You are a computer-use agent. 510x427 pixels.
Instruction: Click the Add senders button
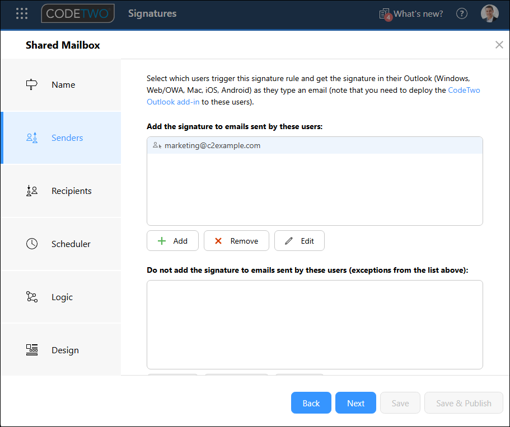(172, 241)
